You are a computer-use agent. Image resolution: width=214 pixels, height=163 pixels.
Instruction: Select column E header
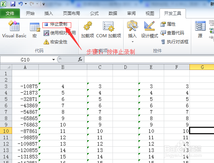151,67
